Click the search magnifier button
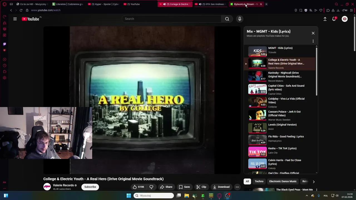 point(227,19)
